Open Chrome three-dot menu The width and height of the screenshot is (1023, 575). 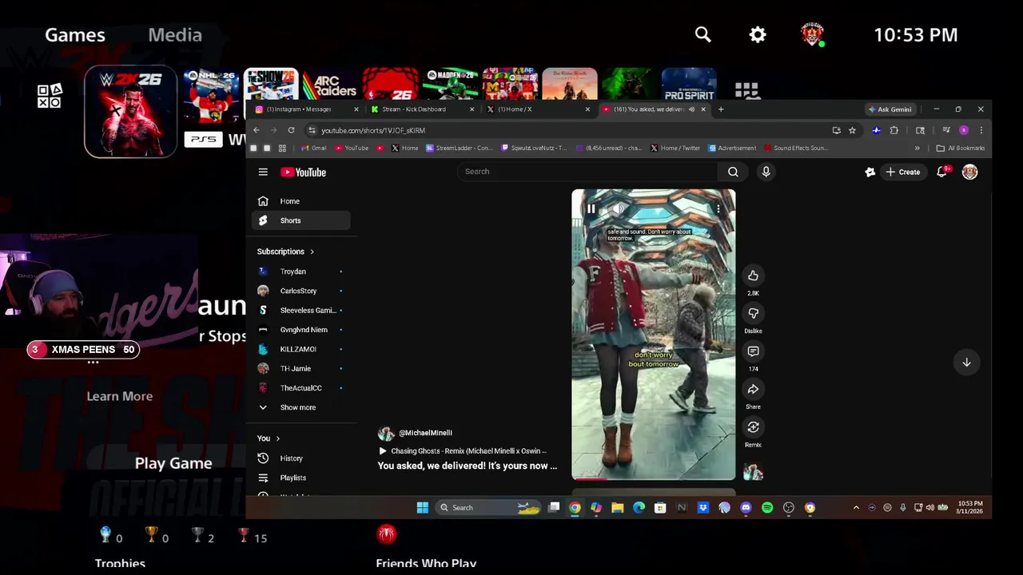pyautogui.click(x=981, y=130)
